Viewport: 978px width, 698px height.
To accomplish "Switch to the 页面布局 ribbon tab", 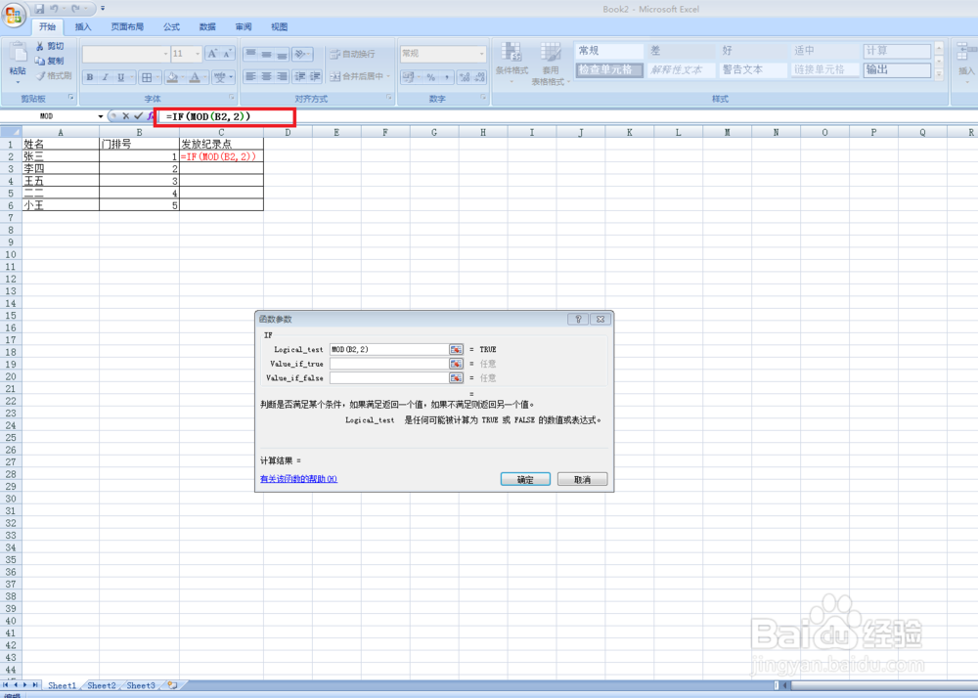I will coord(127,26).
